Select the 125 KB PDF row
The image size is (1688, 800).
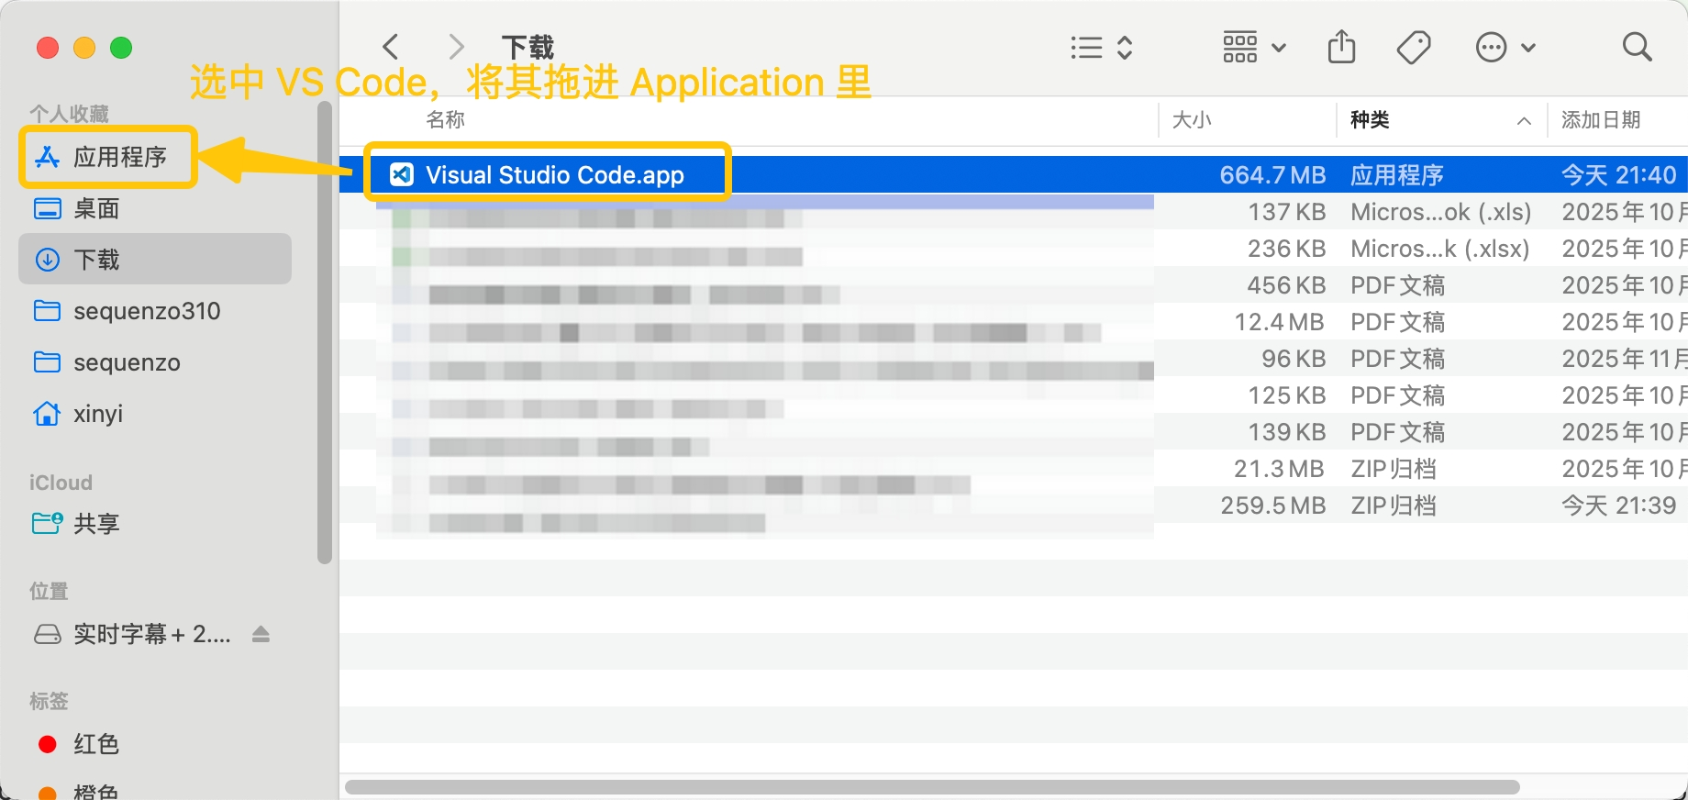click(1014, 395)
